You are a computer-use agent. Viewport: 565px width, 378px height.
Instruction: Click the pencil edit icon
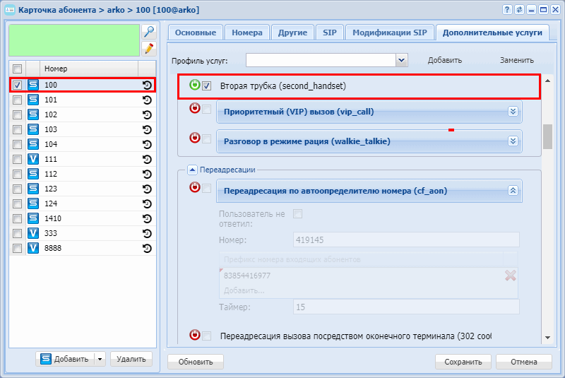(148, 48)
